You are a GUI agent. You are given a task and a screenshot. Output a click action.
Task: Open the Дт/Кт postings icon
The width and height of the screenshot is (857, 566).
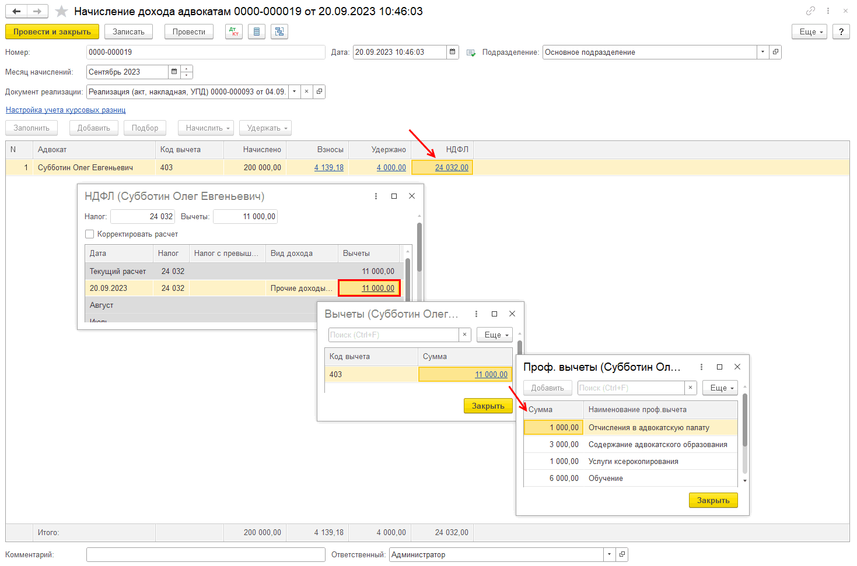234,32
